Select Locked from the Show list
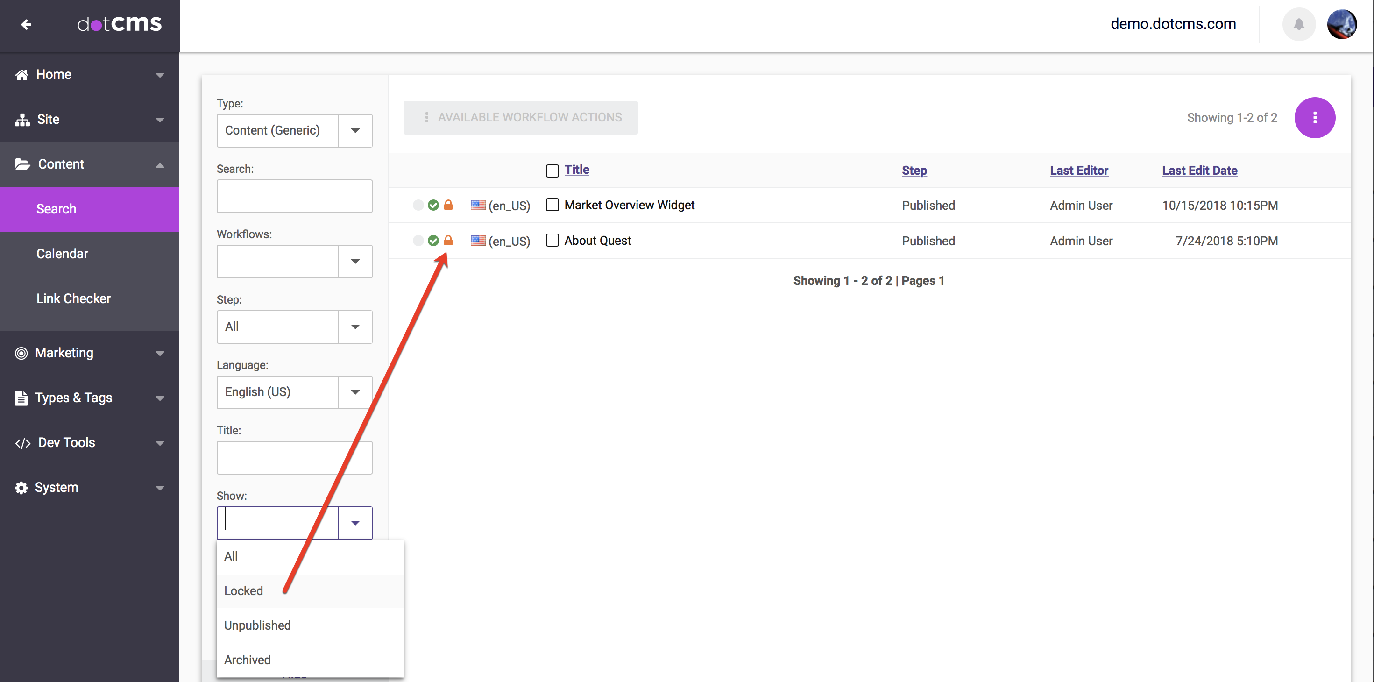This screenshot has height=682, width=1374. pos(243,591)
